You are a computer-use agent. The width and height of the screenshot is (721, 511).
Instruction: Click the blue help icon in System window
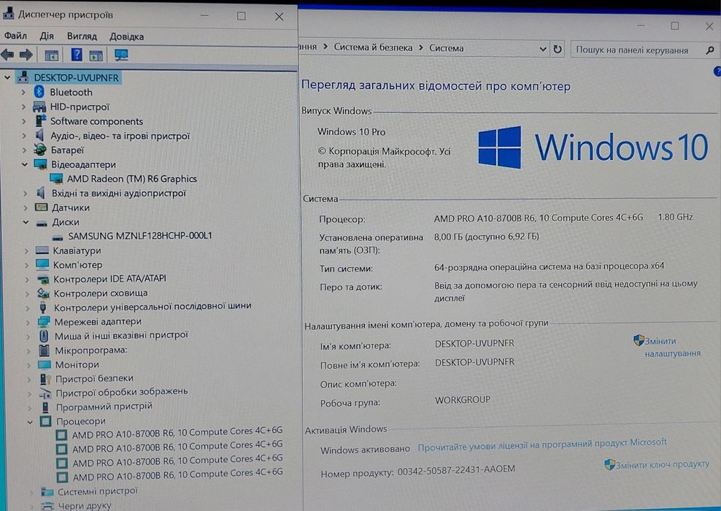coord(717,72)
